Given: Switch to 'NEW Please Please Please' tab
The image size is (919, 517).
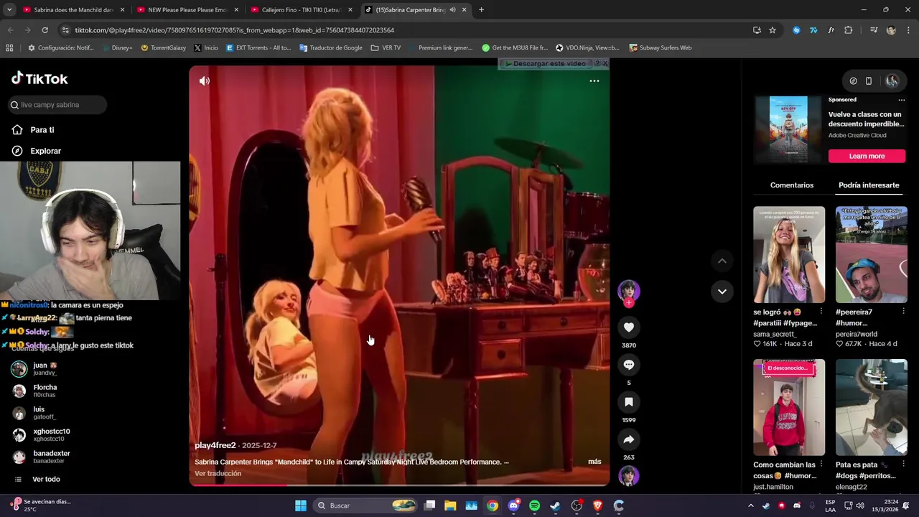Looking at the screenshot, I should (x=187, y=10).
